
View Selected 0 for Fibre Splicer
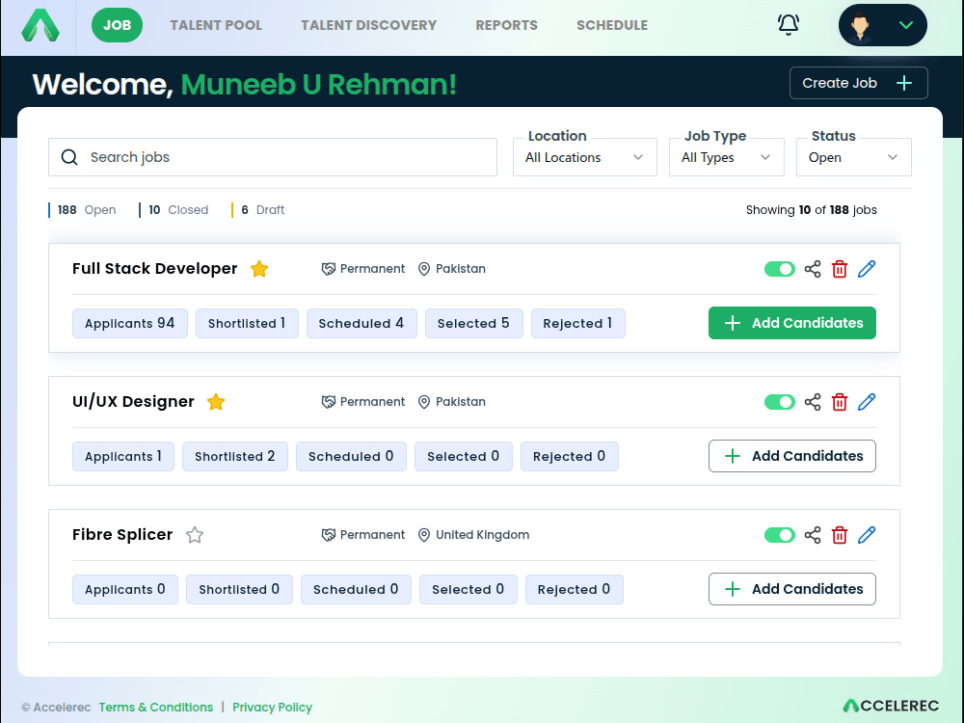468,590
